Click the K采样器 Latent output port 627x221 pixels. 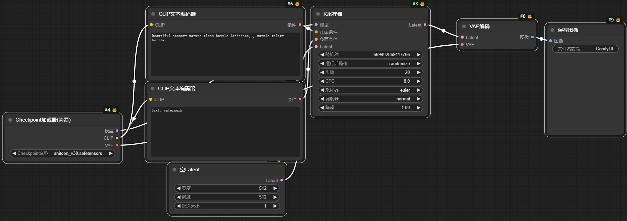tap(425, 25)
